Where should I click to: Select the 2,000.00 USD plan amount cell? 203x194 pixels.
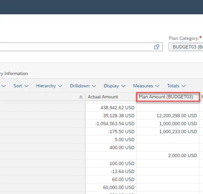pyautogui.click(x=168, y=155)
